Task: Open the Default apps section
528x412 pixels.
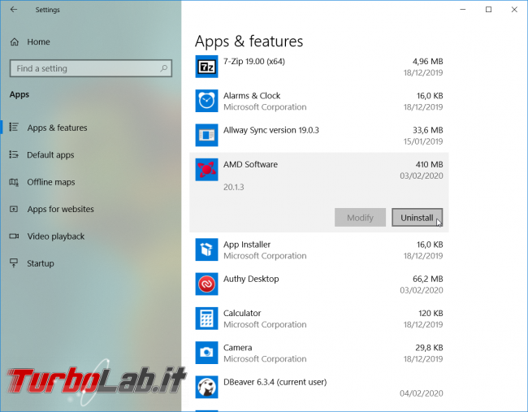Action: point(50,155)
